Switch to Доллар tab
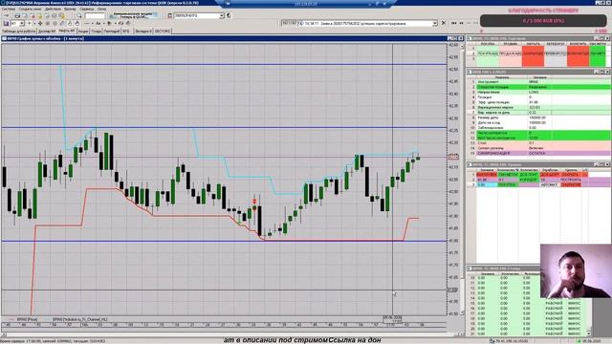Screen dimensions: 612x344 [x=47, y=31]
